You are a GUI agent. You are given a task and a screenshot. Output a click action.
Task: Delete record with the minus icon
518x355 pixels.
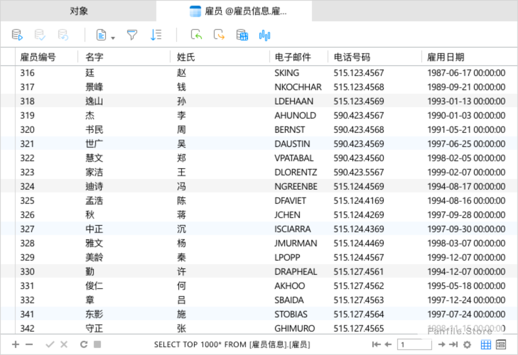[x=29, y=344]
